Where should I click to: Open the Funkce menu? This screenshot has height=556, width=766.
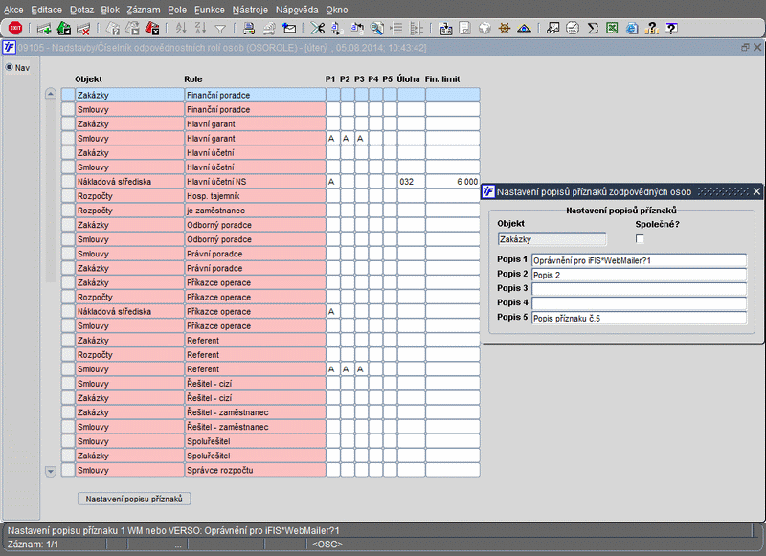pyautogui.click(x=210, y=10)
